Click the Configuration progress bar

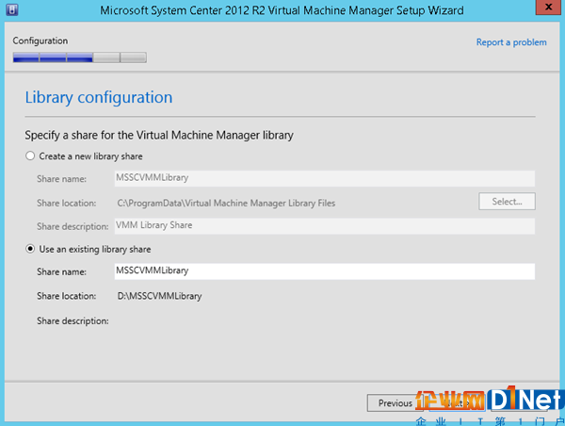click(80, 57)
